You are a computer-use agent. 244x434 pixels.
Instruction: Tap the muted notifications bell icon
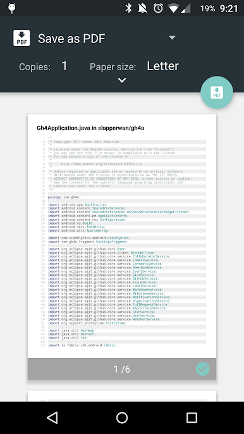(x=143, y=8)
